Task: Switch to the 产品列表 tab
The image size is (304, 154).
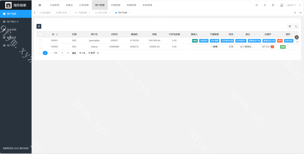Action: (x=82, y=13)
